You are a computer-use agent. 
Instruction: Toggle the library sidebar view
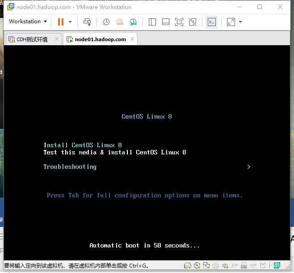tap(152, 22)
